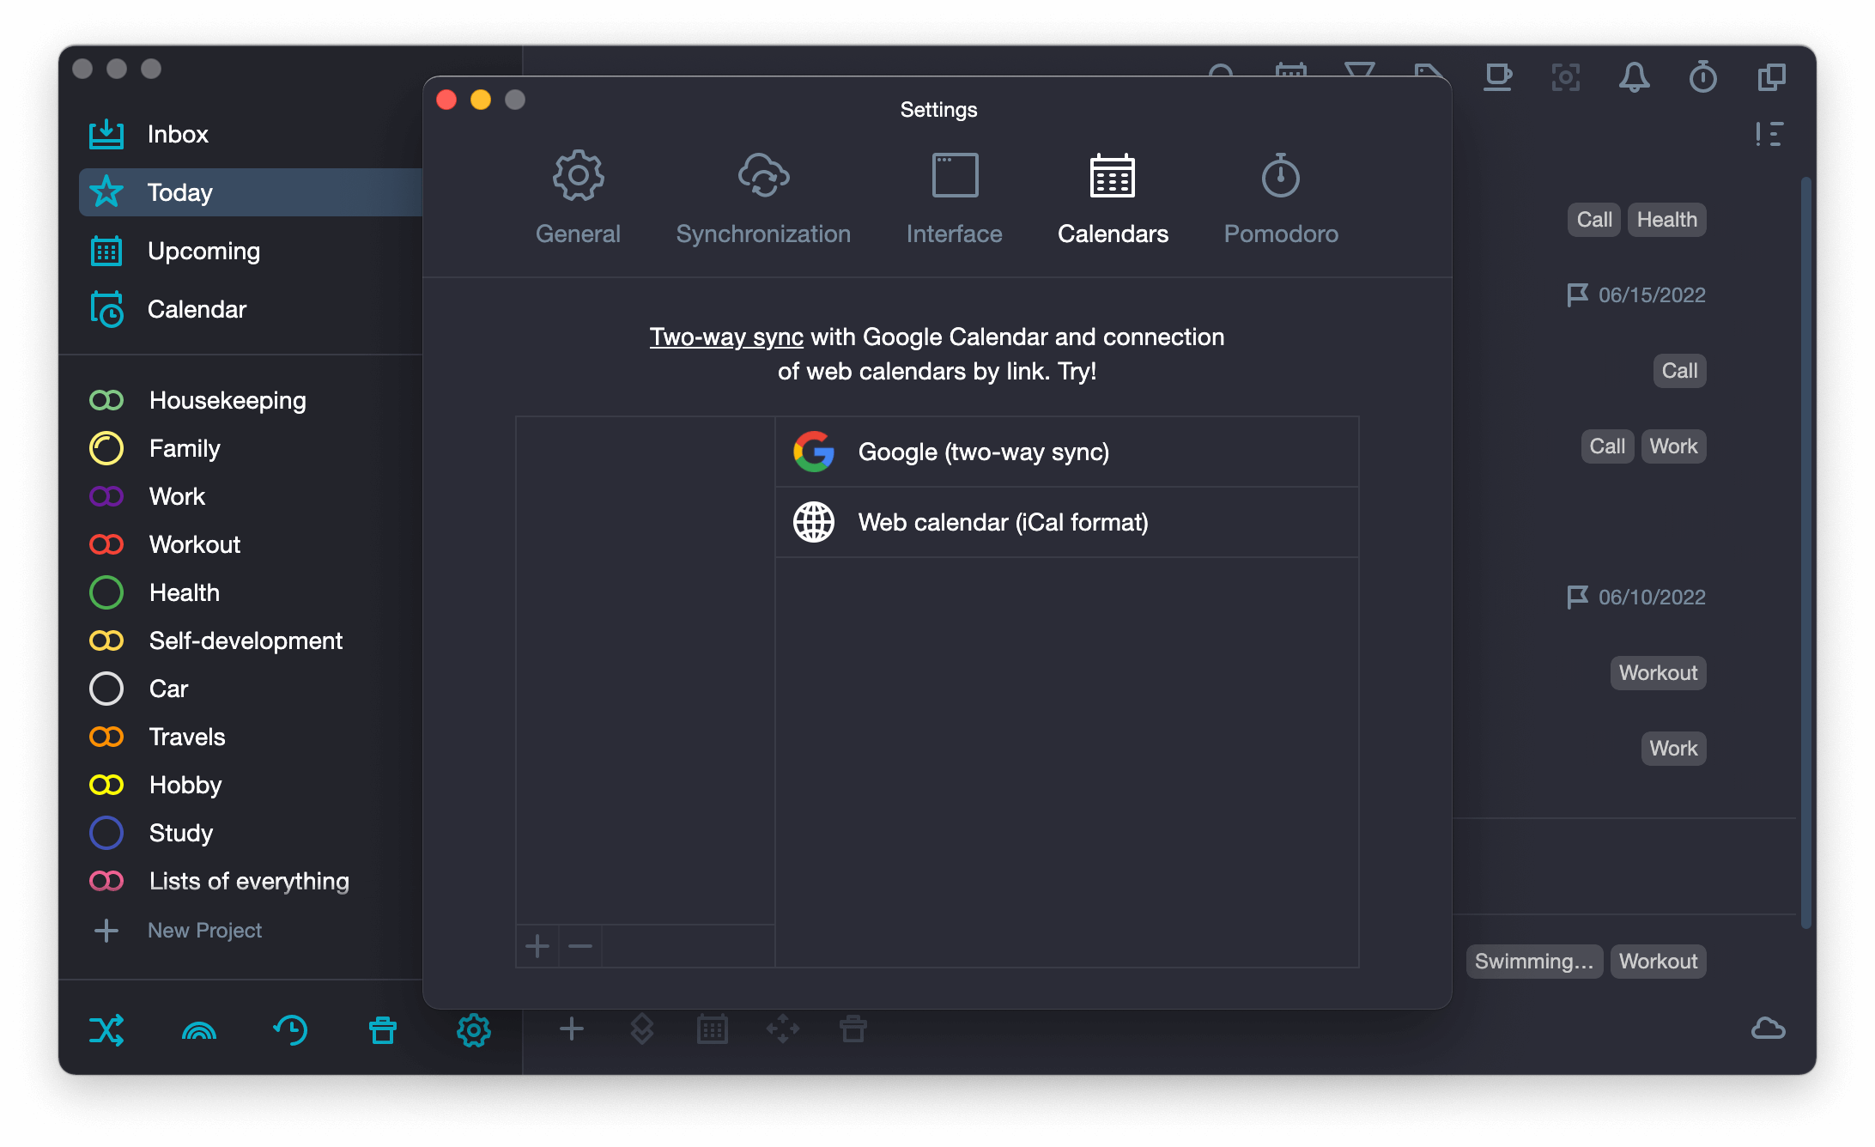Open Lists of everything project
This screenshot has width=1875, height=1147.
(249, 881)
